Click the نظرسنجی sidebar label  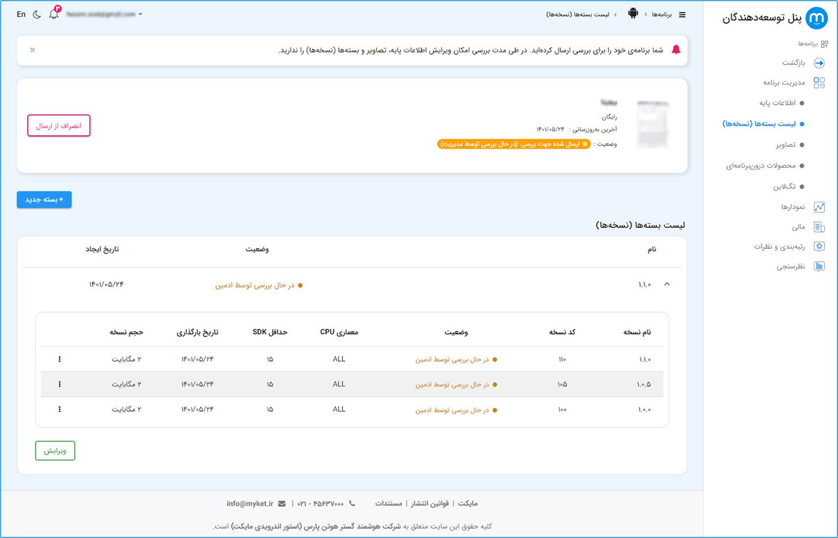[x=791, y=266]
